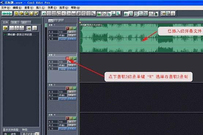The width and height of the screenshot is (203, 135).
Task: Click the Bpm tempo envelopes toolbar icon
Action: 146,13
